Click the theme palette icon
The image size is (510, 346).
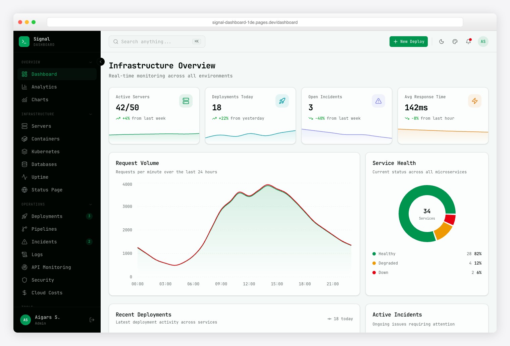point(455,42)
